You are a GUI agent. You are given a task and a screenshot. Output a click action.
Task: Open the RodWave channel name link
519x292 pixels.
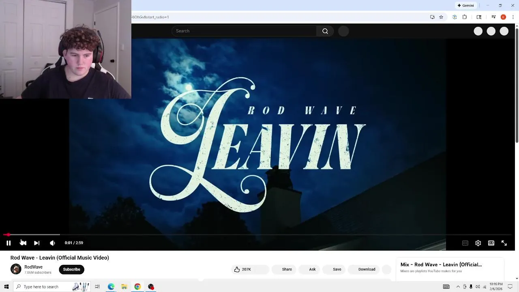pyautogui.click(x=33, y=267)
